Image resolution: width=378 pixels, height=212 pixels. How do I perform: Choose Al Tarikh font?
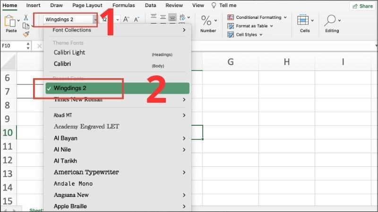pos(117,161)
